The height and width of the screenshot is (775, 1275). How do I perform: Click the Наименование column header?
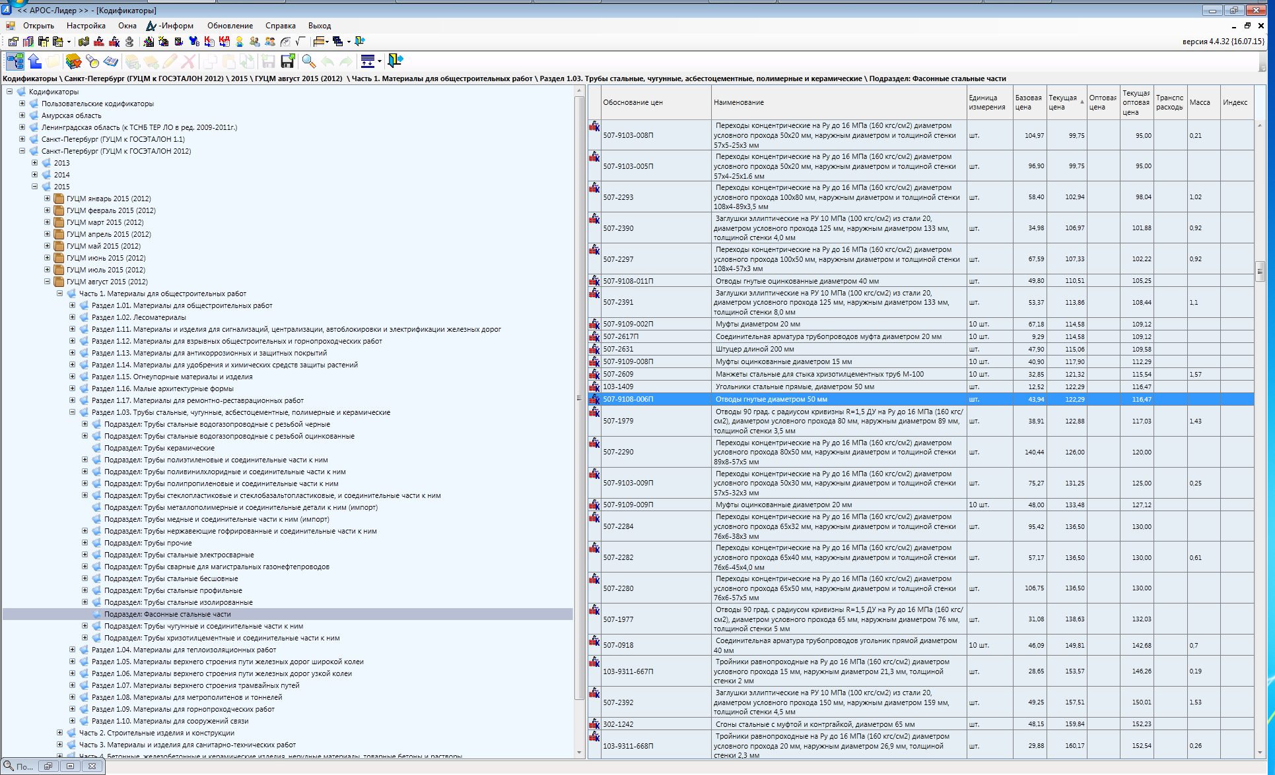point(738,102)
